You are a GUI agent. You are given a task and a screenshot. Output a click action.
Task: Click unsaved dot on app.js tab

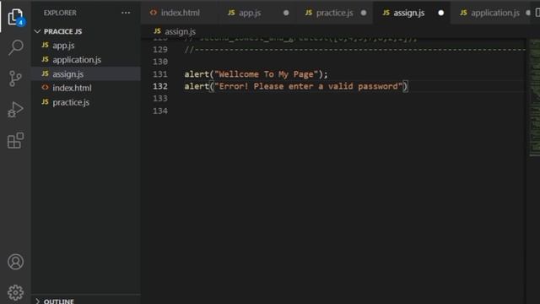point(286,13)
